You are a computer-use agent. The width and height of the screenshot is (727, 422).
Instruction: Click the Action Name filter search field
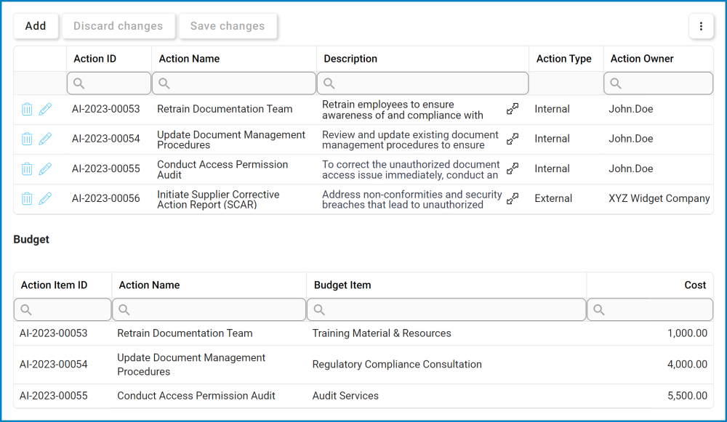pyautogui.click(x=234, y=84)
